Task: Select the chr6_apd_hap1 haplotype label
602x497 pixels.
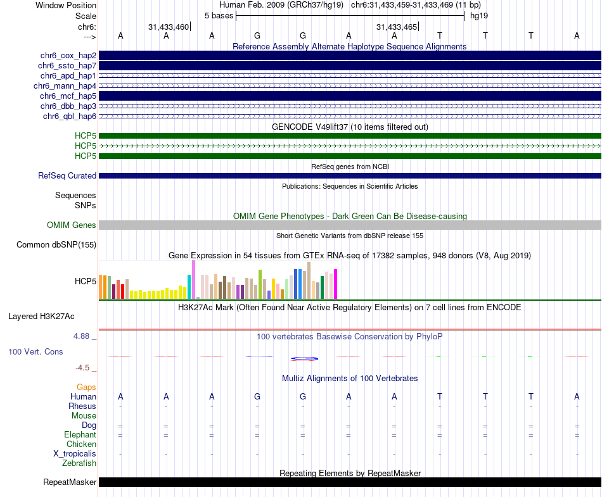Action: click(68, 76)
